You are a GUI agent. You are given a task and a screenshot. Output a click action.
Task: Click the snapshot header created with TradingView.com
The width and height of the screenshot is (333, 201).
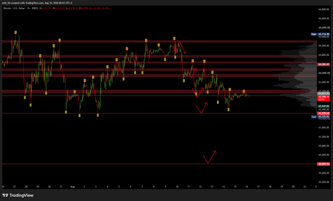37,3
